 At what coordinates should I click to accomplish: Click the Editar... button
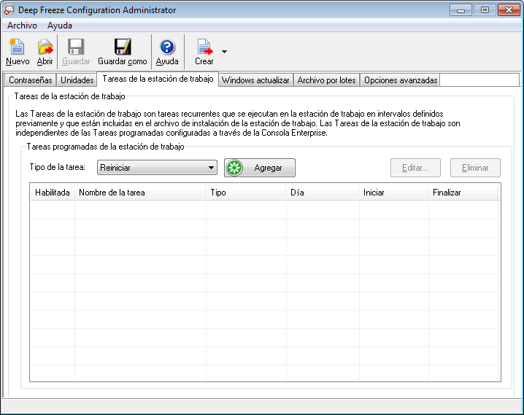click(x=415, y=168)
